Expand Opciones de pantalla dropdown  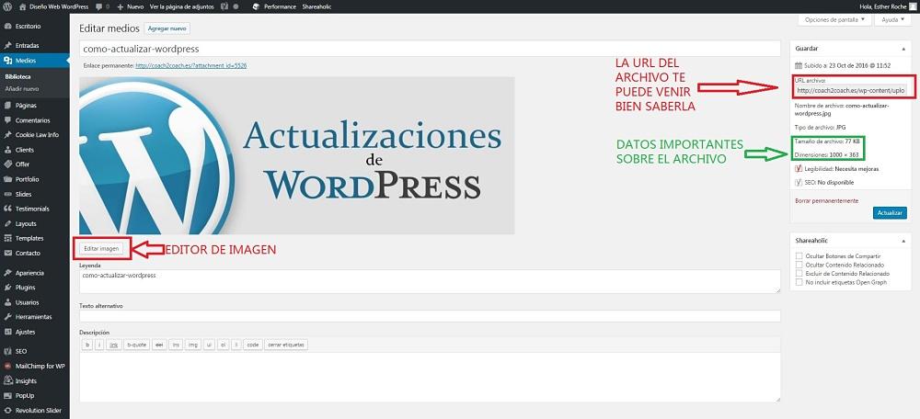pyautogui.click(x=834, y=19)
